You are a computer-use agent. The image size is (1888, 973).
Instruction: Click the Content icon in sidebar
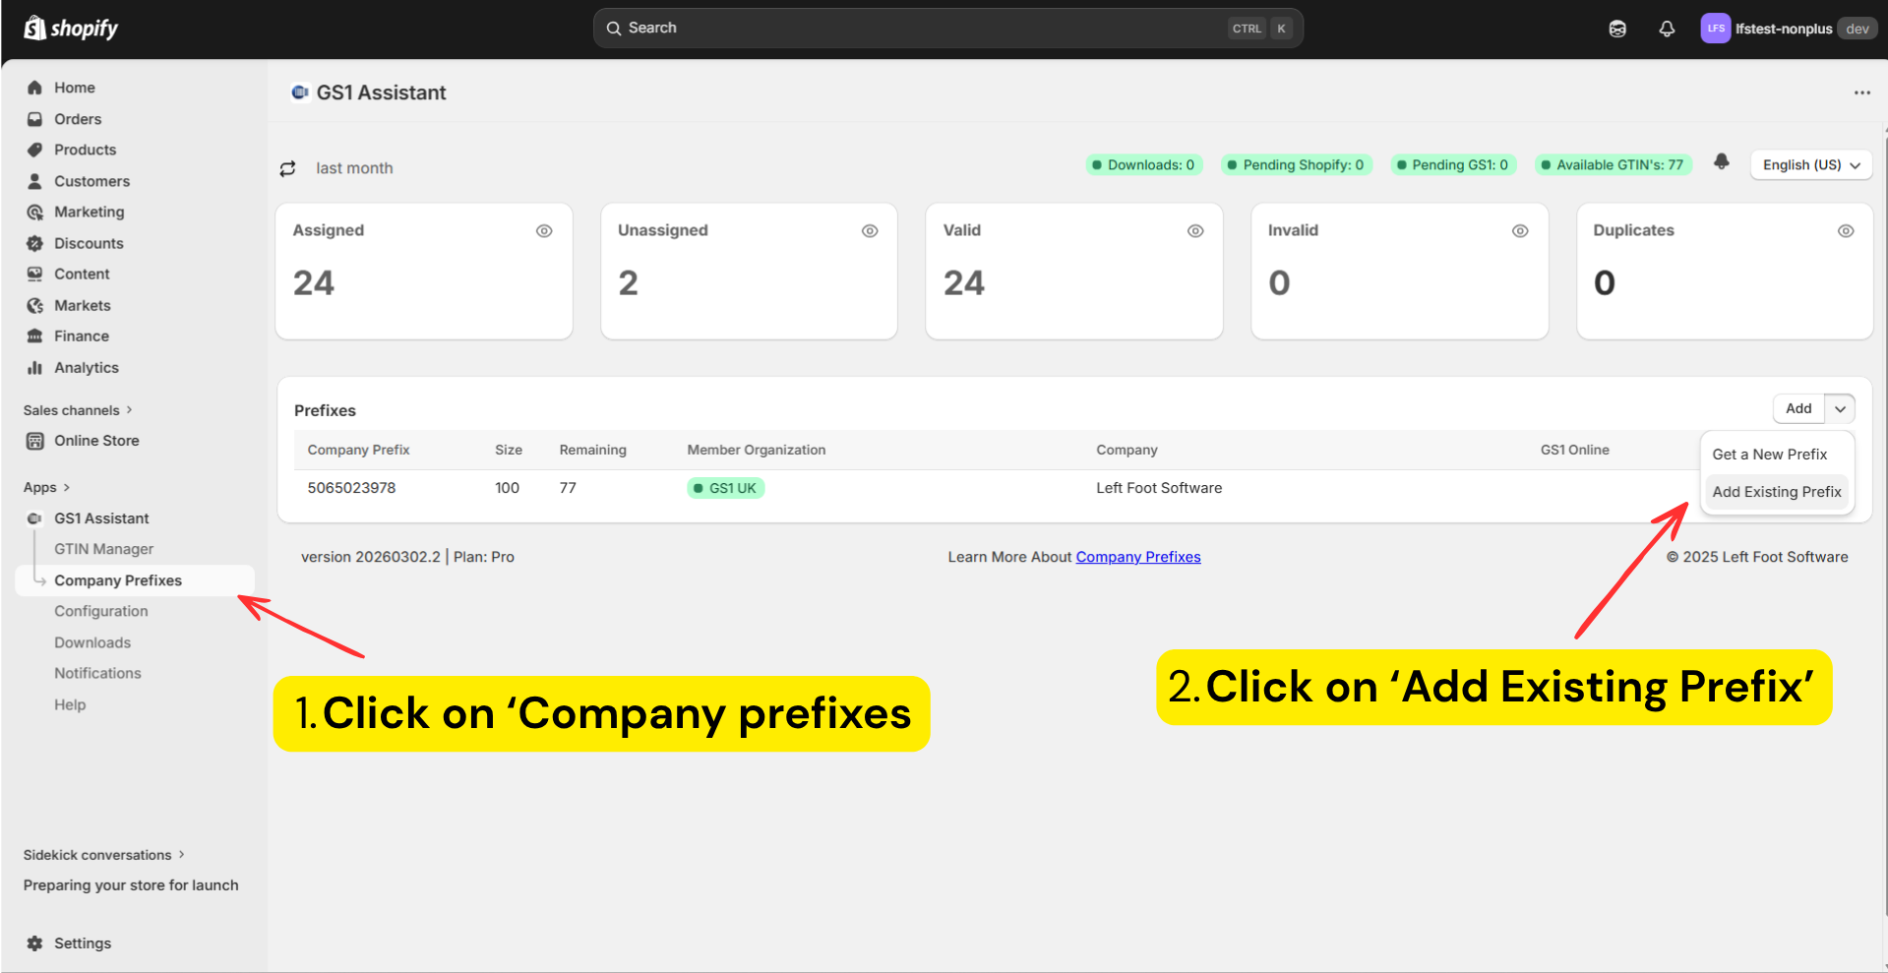pos(35,274)
